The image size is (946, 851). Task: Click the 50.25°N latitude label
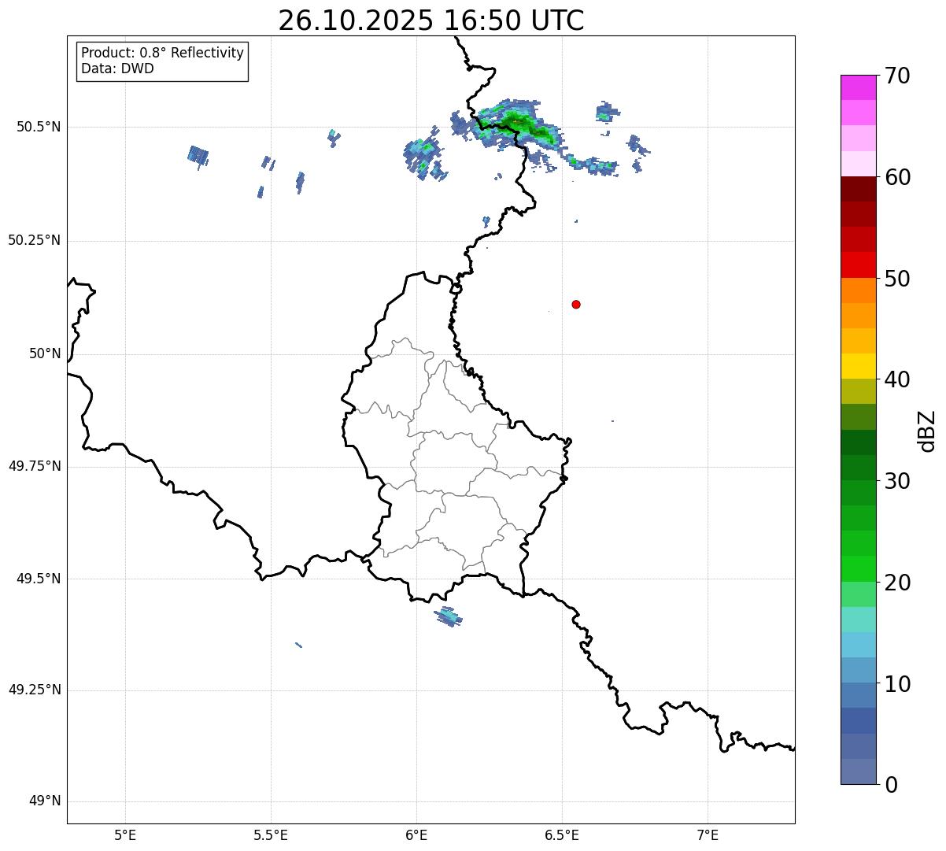pyautogui.click(x=35, y=240)
